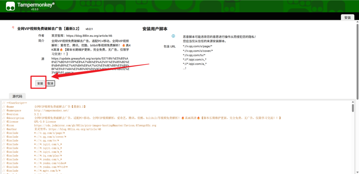Click the @namespace line in source code
The image size is (359, 174).
36,110
